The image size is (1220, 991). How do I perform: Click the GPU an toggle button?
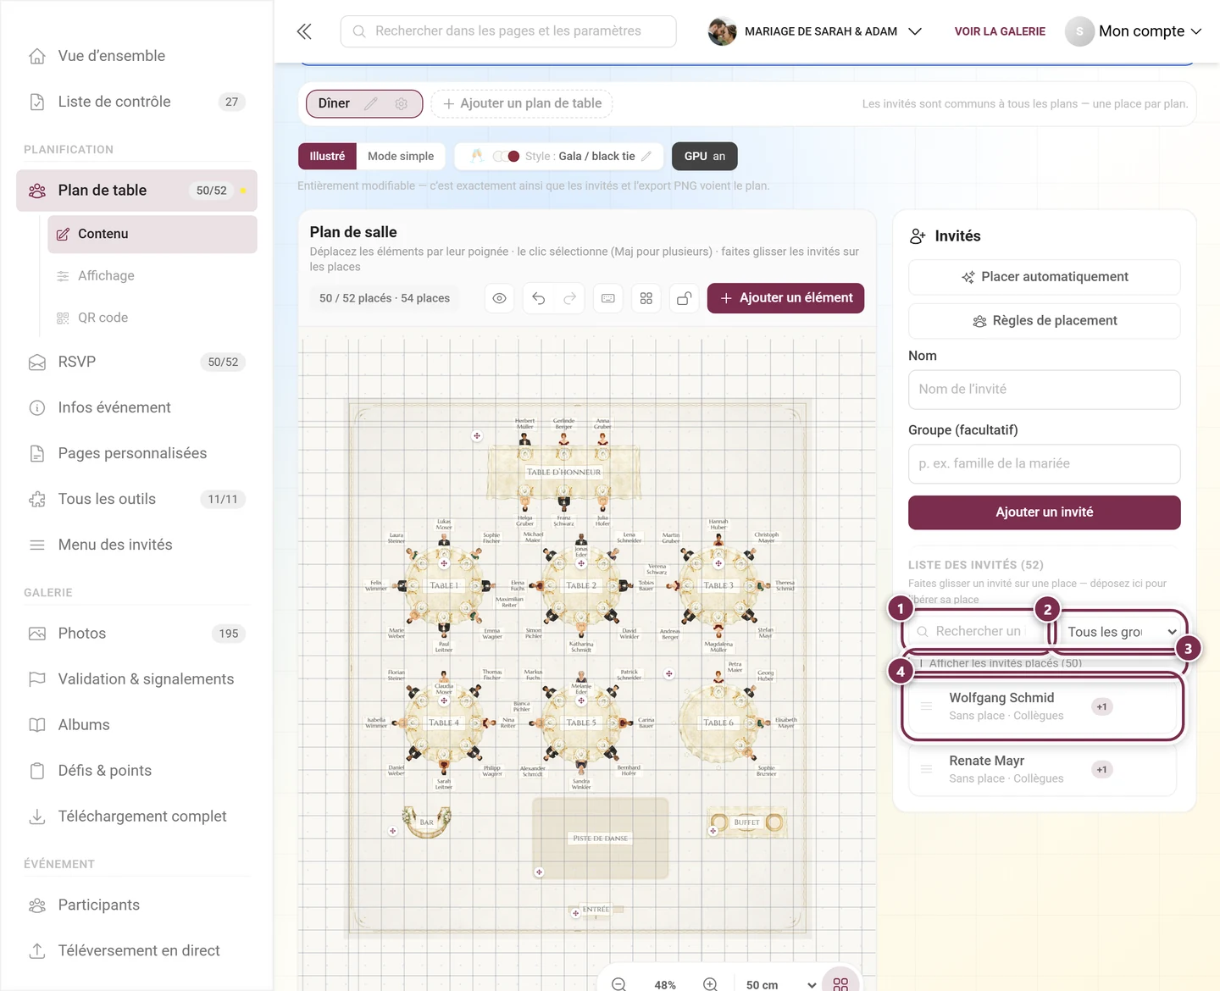tap(705, 156)
